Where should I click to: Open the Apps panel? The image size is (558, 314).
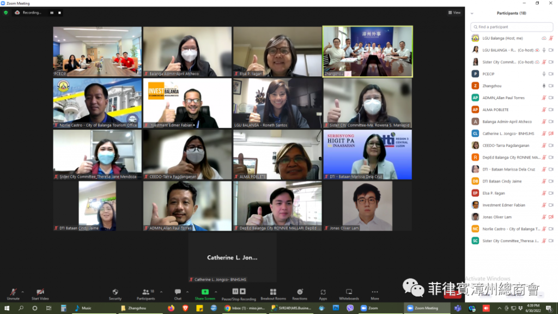point(323,294)
